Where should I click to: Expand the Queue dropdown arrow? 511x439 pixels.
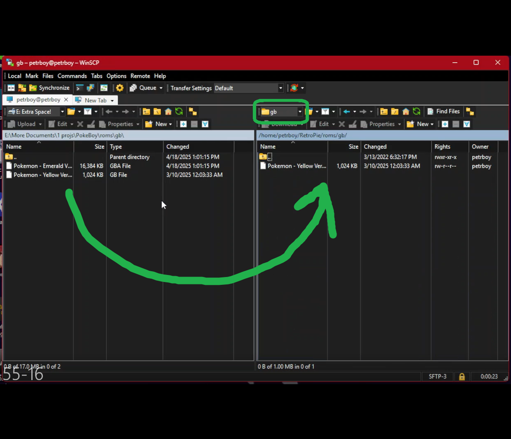pyautogui.click(x=161, y=88)
